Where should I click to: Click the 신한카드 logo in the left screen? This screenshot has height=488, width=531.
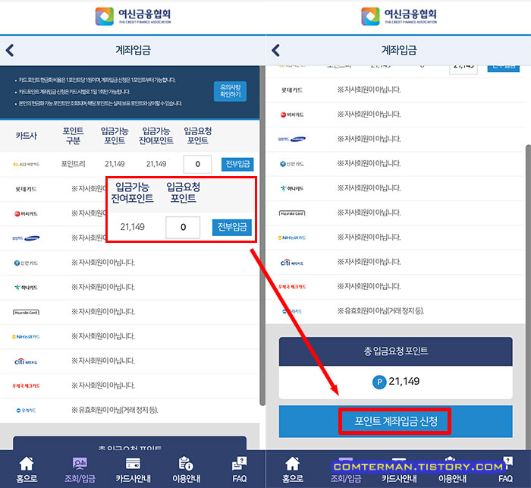[26, 263]
